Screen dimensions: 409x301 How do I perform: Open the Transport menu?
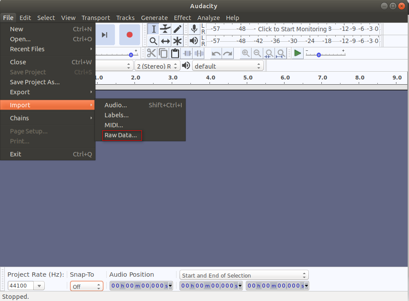pos(96,18)
